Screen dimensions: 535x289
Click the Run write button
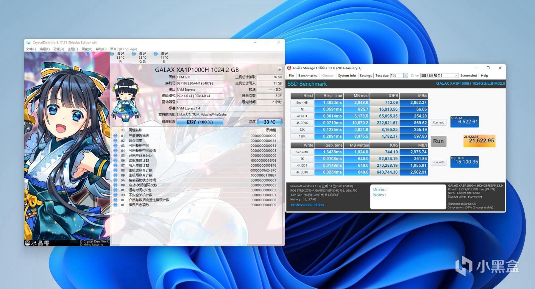[438, 162]
